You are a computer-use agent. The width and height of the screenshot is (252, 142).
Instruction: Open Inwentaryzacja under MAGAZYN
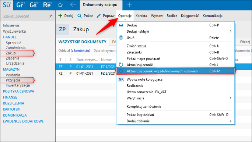click(x=18, y=85)
